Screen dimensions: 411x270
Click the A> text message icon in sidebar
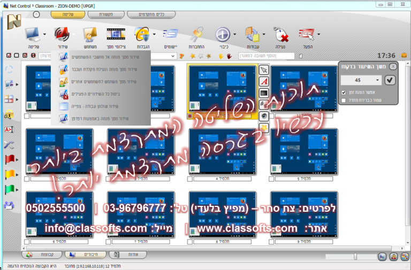[9, 129]
